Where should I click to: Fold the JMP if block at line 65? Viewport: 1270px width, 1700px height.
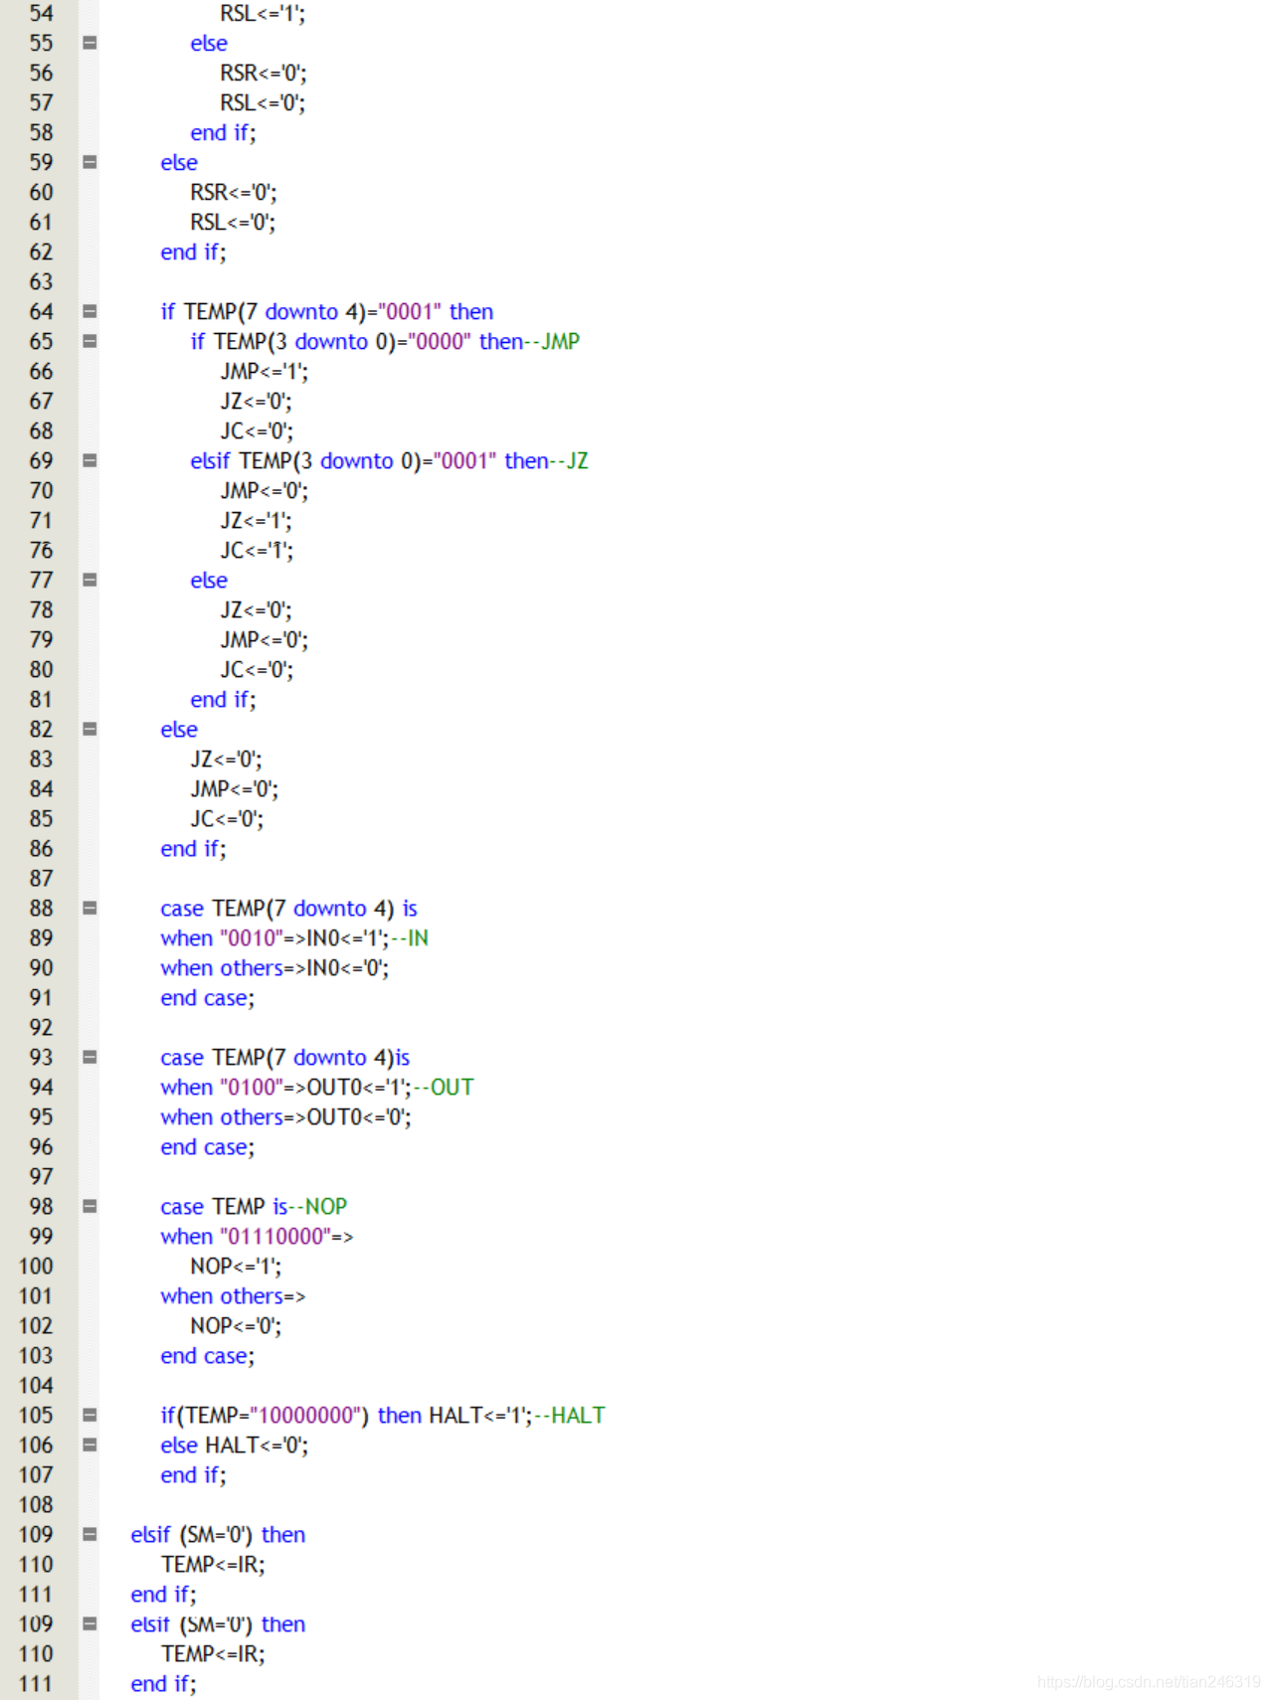click(x=90, y=341)
